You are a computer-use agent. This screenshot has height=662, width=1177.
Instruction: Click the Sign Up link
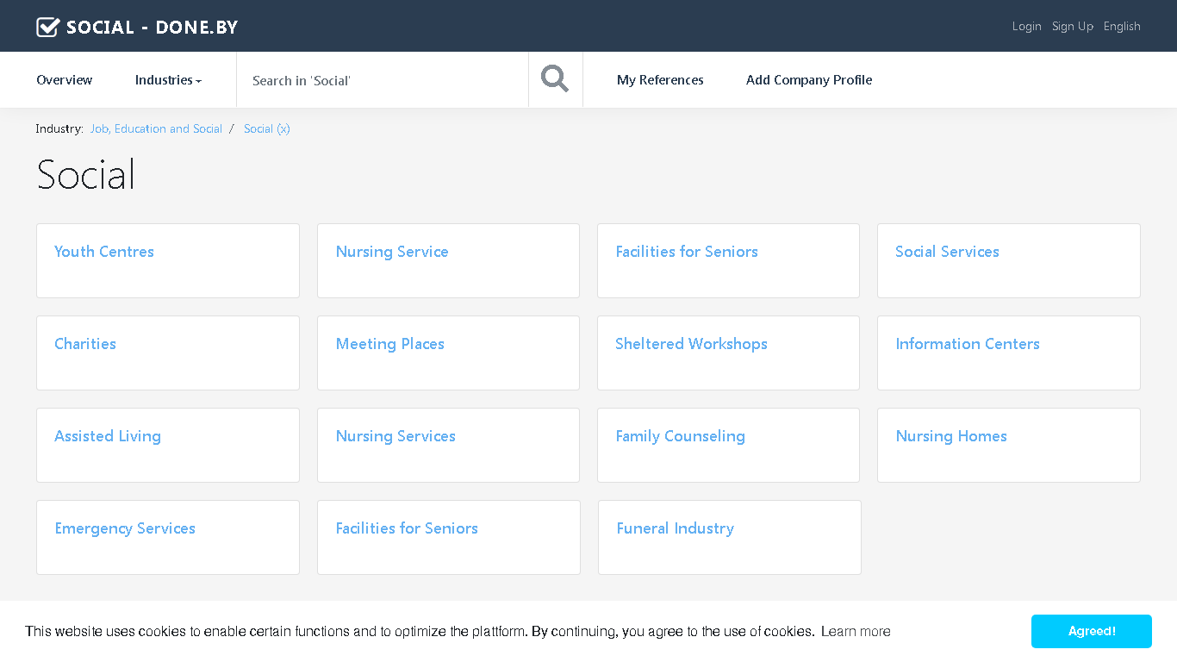pyautogui.click(x=1073, y=27)
